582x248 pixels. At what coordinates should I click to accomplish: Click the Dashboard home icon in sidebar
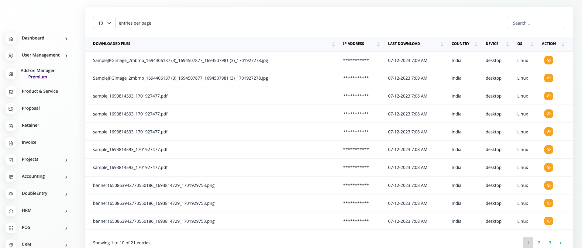(11, 39)
